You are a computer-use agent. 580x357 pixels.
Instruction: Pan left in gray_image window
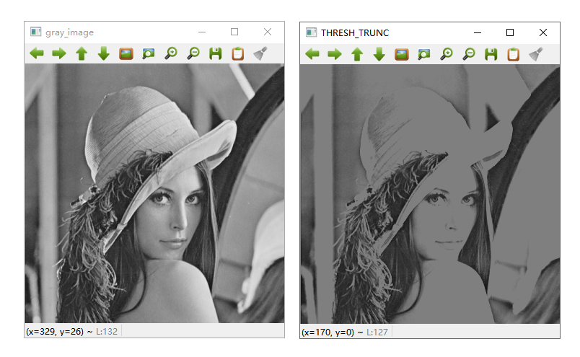(x=37, y=53)
